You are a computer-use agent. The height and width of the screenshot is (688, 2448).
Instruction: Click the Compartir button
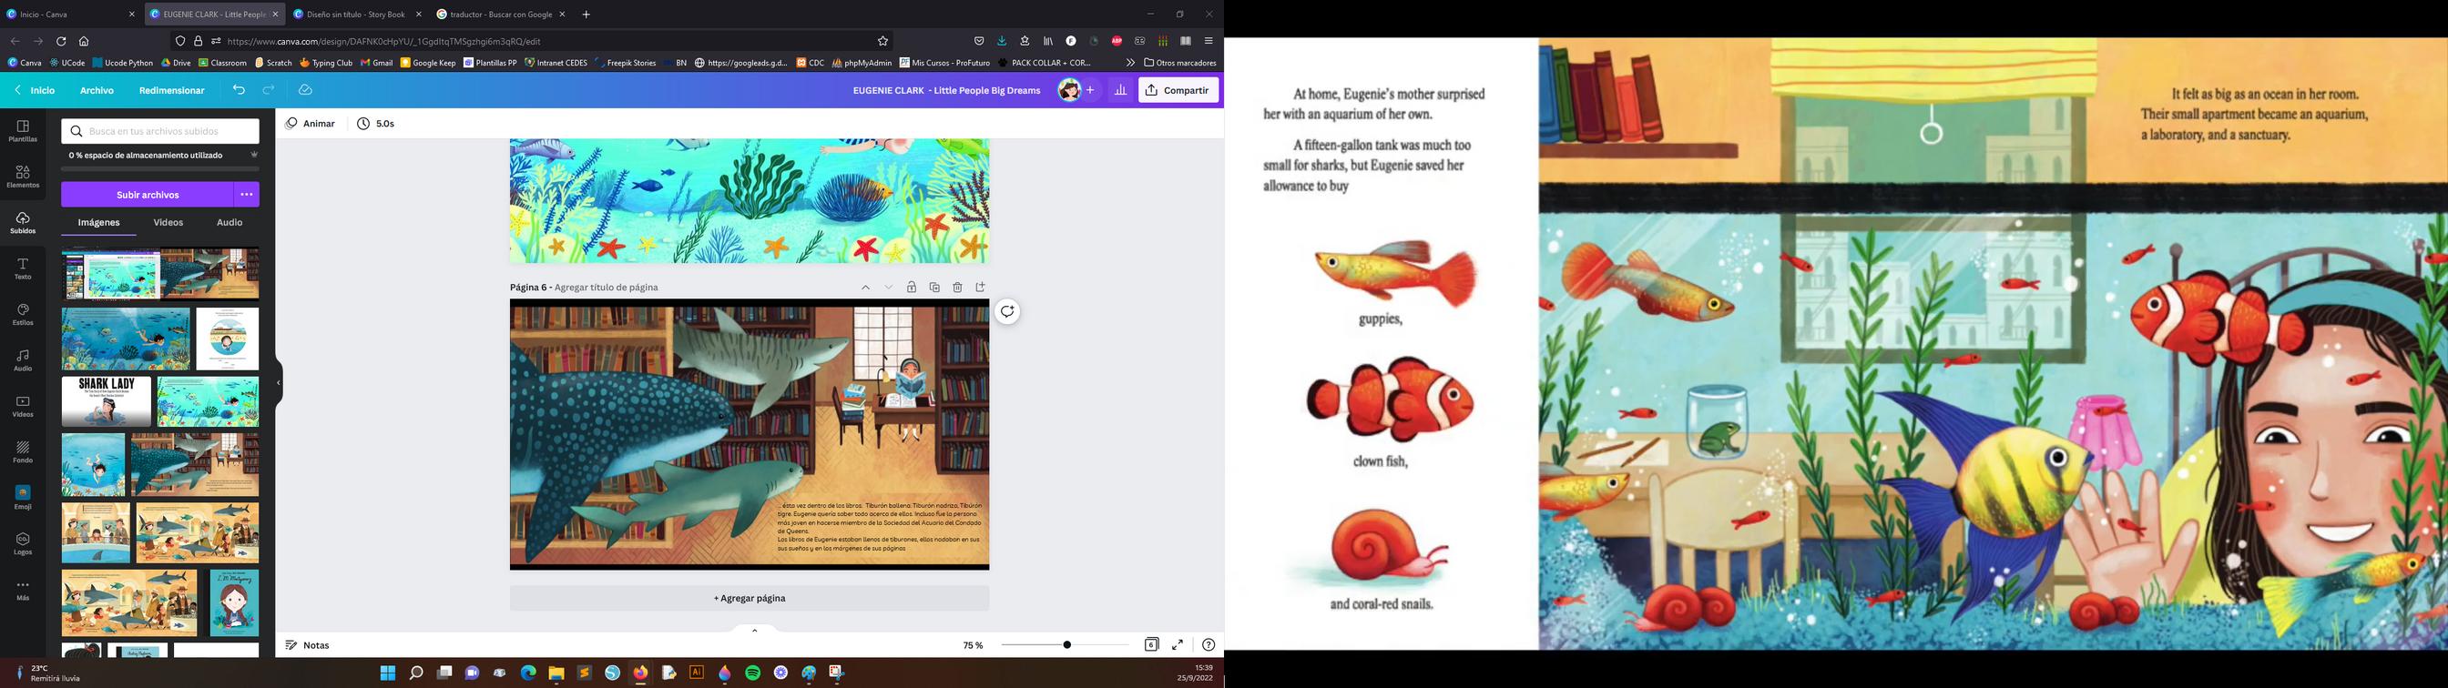click(1178, 90)
